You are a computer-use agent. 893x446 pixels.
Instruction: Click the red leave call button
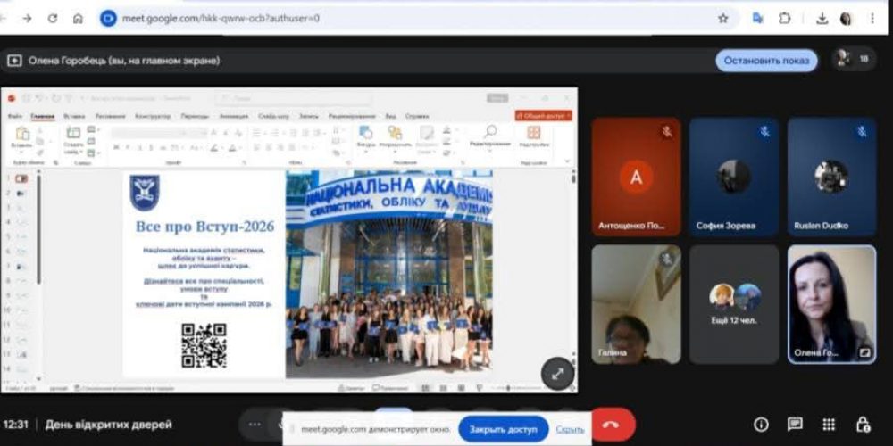click(613, 425)
